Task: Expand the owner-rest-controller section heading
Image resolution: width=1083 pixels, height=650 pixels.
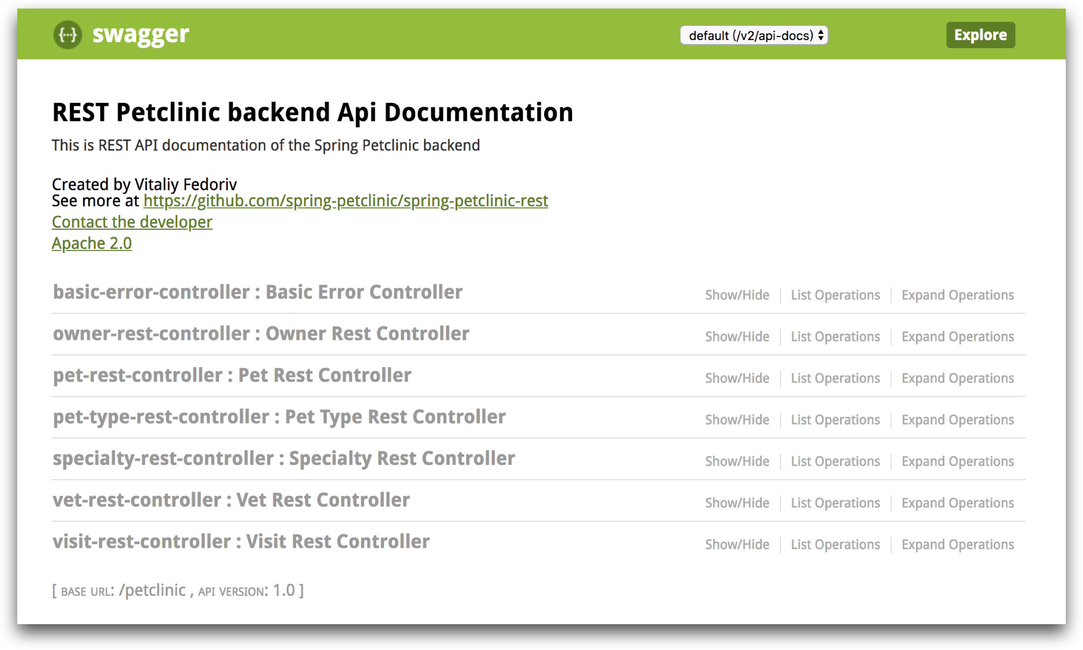Action: 261,334
